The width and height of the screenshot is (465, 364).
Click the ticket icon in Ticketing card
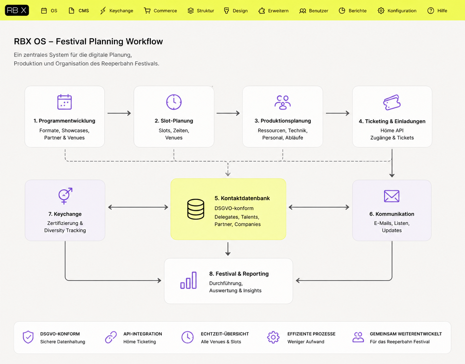click(392, 102)
